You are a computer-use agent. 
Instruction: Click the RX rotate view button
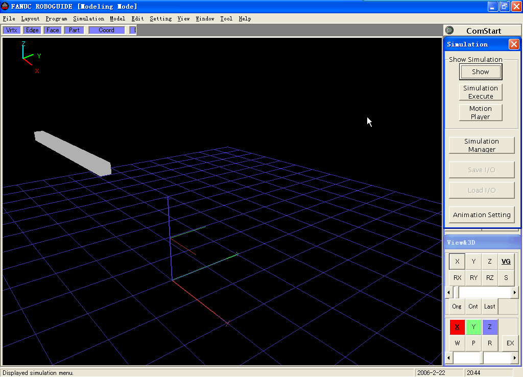457,277
